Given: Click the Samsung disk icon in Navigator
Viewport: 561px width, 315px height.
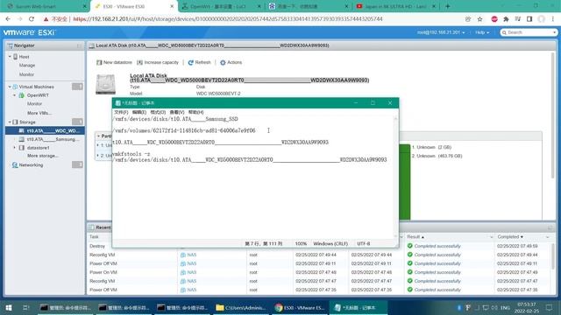Looking at the screenshot, I should tap(22, 139).
